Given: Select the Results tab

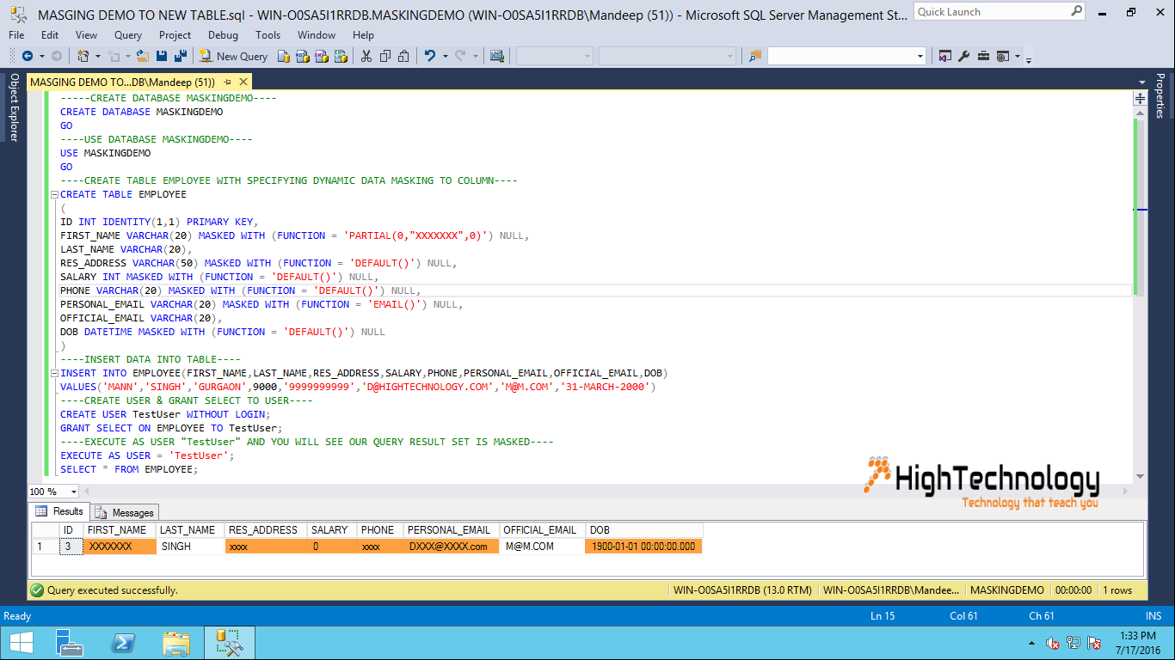Looking at the screenshot, I should [58, 511].
